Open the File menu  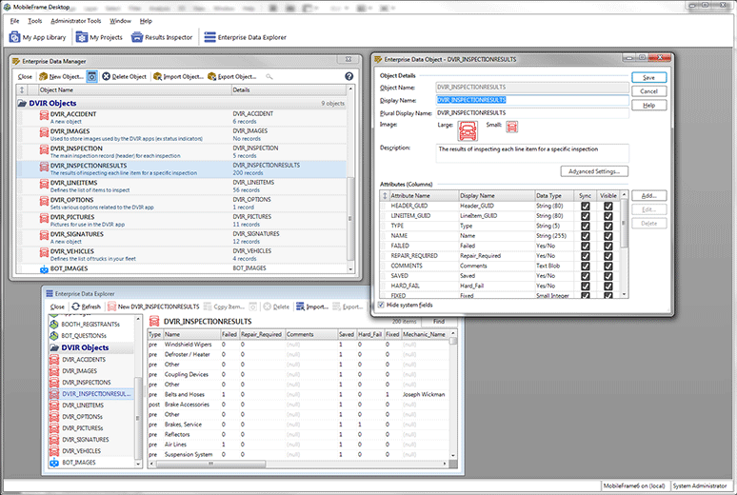pos(14,21)
